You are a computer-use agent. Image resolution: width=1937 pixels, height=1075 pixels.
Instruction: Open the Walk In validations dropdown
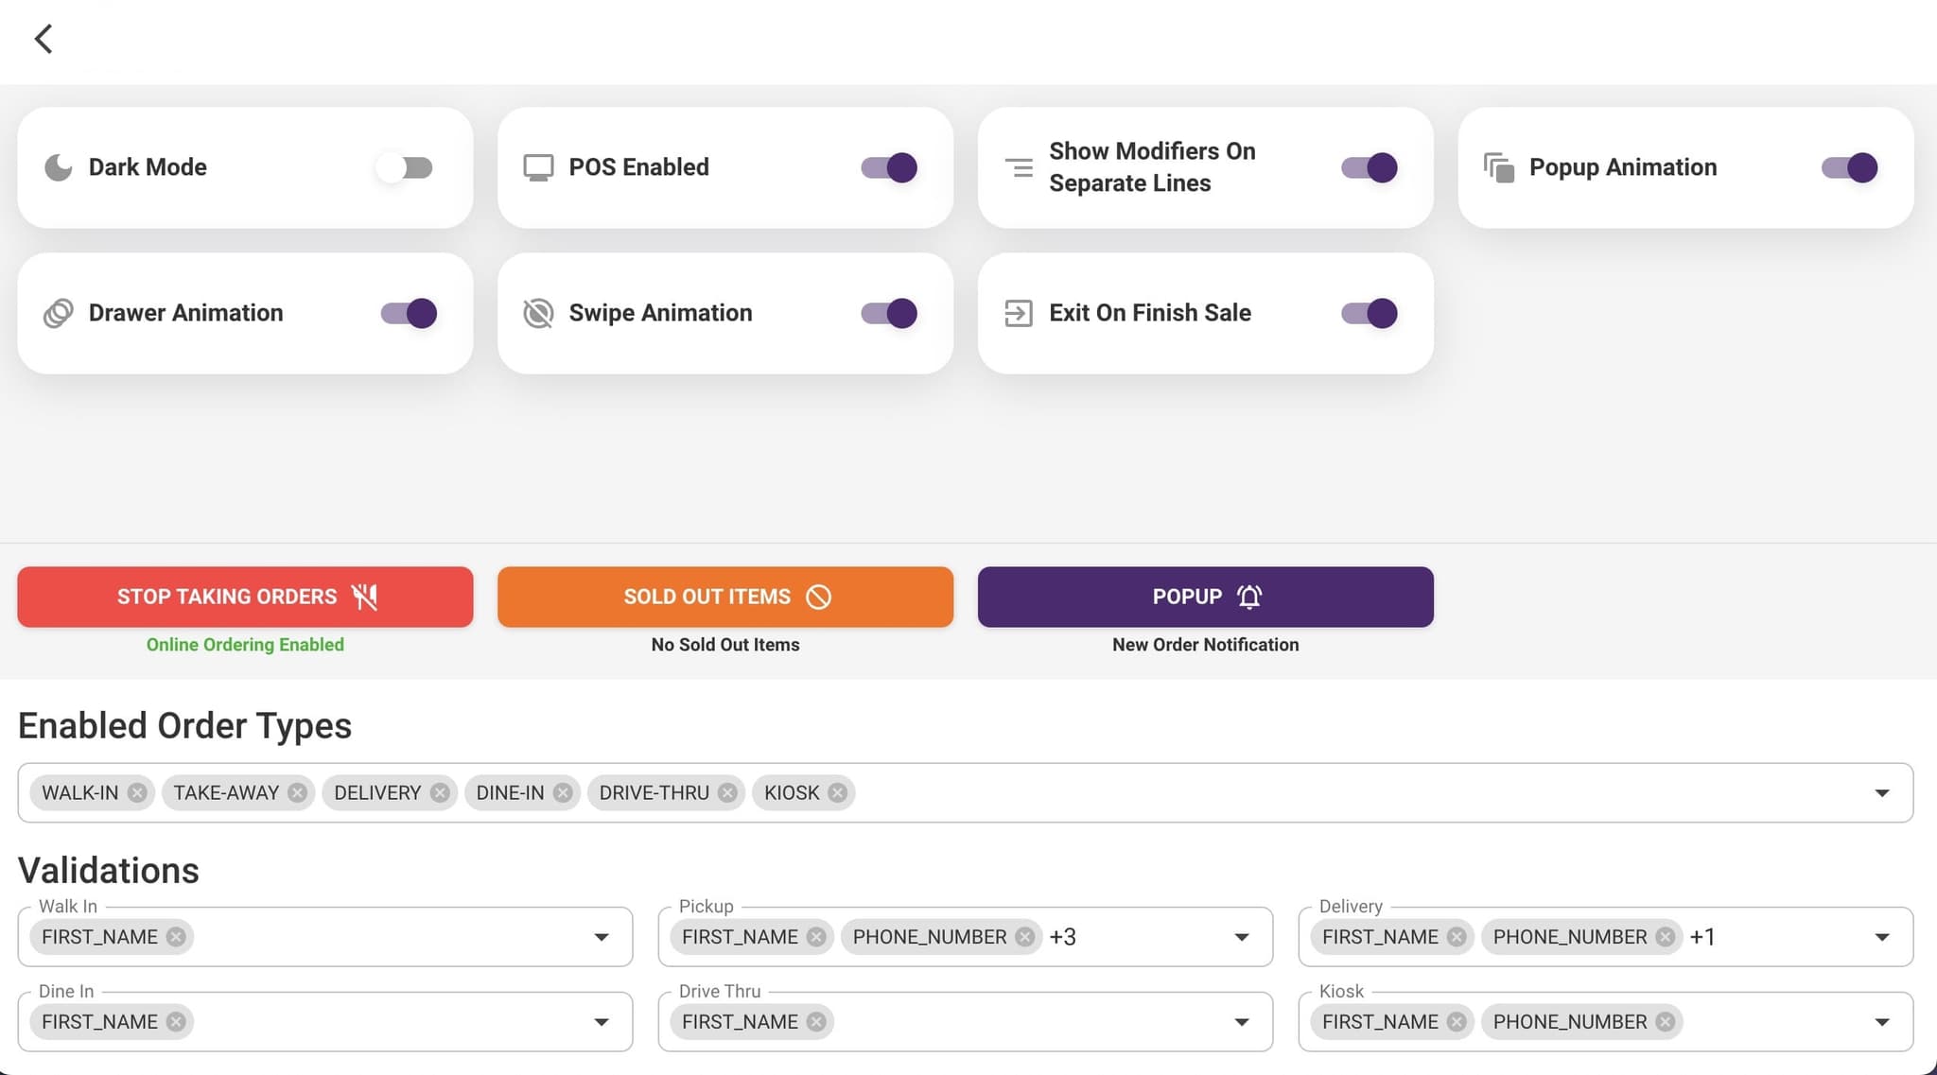[x=602, y=937]
